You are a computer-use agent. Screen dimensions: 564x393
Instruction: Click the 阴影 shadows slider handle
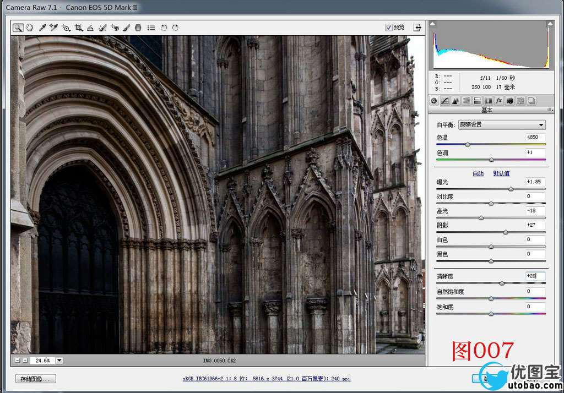pyautogui.click(x=506, y=232)
